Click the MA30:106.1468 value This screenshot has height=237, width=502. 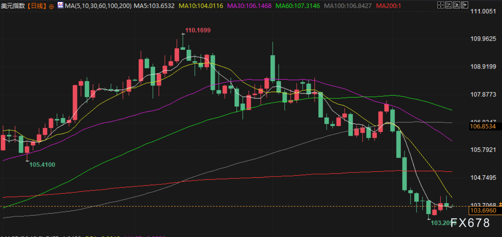click(249, 6)
